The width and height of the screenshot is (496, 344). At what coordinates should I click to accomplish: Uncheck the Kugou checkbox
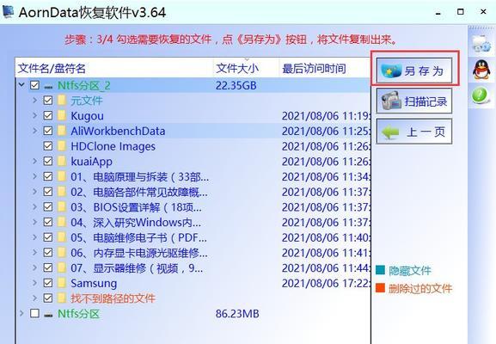point(48,115)
